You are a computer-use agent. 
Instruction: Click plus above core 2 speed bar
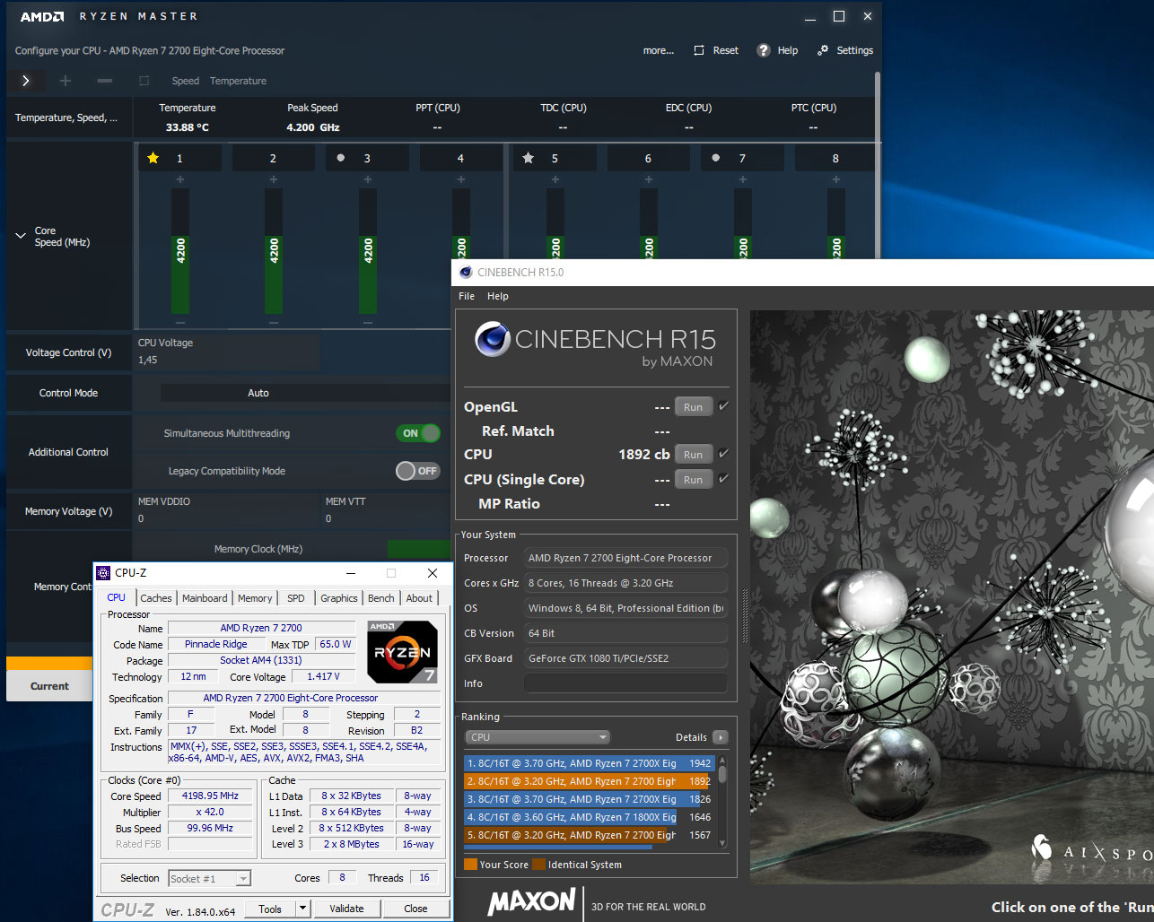point(274,179)
